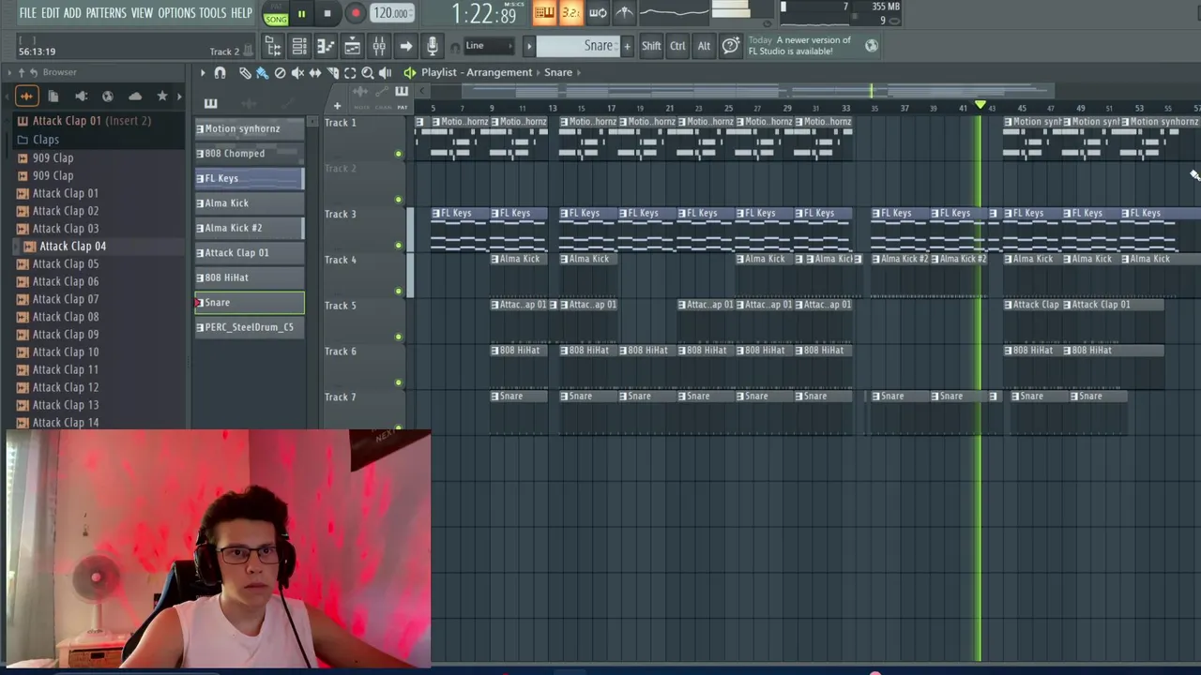Open playlist options menu arrow
The width and height of the screenshot is (1201, 675).
click(x=202, y=72)
